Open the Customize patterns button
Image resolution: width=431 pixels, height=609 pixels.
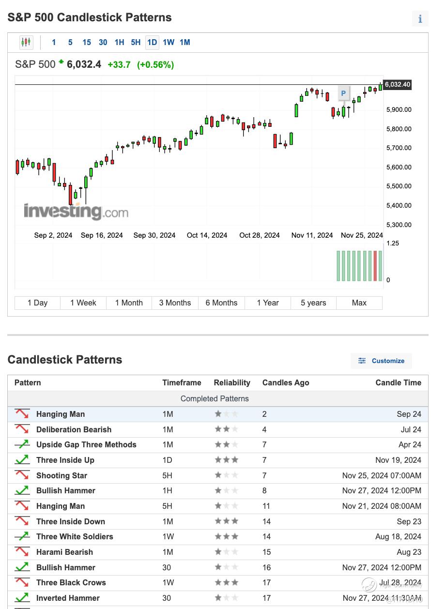[x=381, y=361]
